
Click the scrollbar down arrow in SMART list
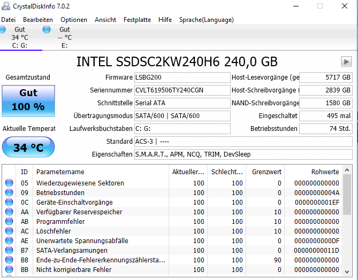(347, 272)
